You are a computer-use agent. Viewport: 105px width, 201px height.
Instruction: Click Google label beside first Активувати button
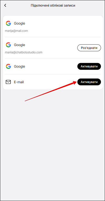pos(19,66)
